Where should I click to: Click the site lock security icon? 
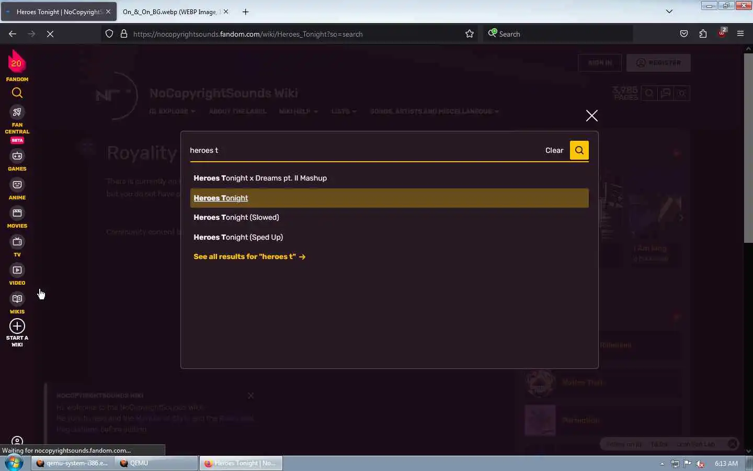tap(124, 33)
